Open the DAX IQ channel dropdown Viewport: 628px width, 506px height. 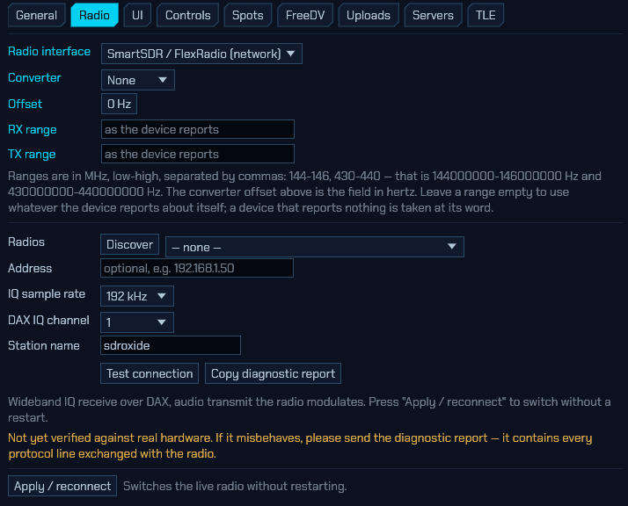(137, 322)
